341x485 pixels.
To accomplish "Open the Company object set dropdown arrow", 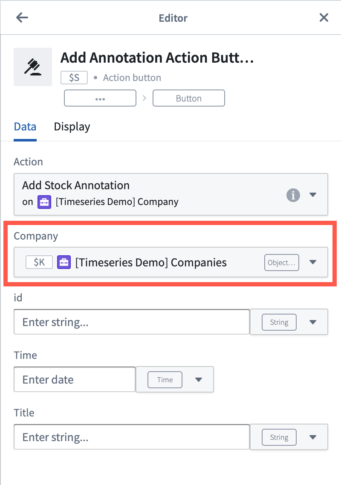I will pos(313,262).
